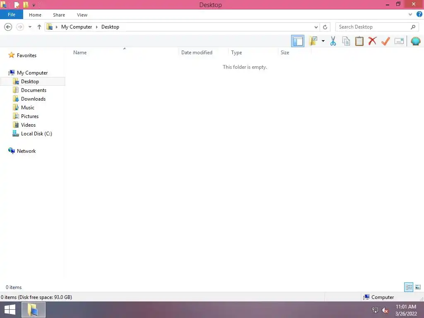Image resolution: width=424 pixels, height=318 pixels.
Task: Click the window system icon in title bar
Action: pyautogui.click(x=4, y=5)
